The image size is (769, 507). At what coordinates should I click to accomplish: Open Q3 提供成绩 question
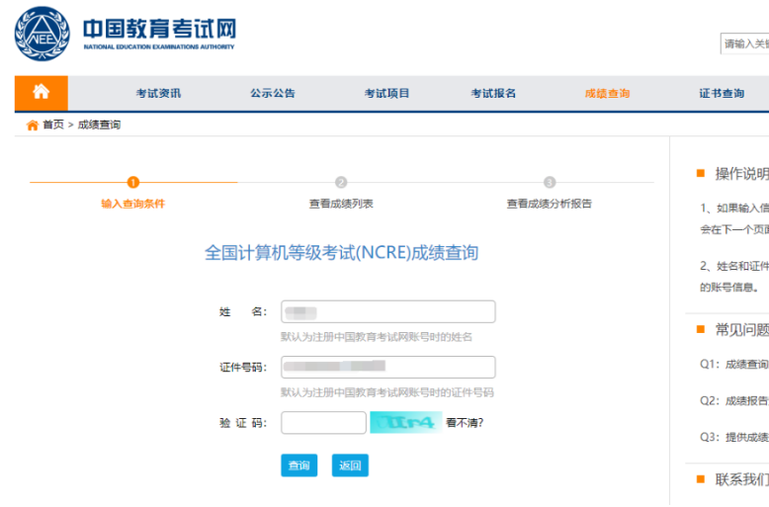pos(734,438)
